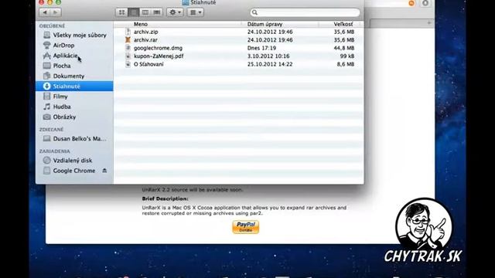Screen dimensions: 495x278
Task: Click the O Sťahovaní file icon
Action: click(128, 64)
